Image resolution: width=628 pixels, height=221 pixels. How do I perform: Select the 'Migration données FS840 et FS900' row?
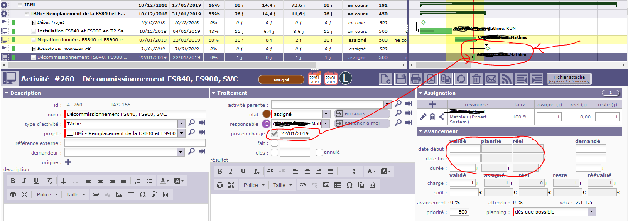point(81,40)
